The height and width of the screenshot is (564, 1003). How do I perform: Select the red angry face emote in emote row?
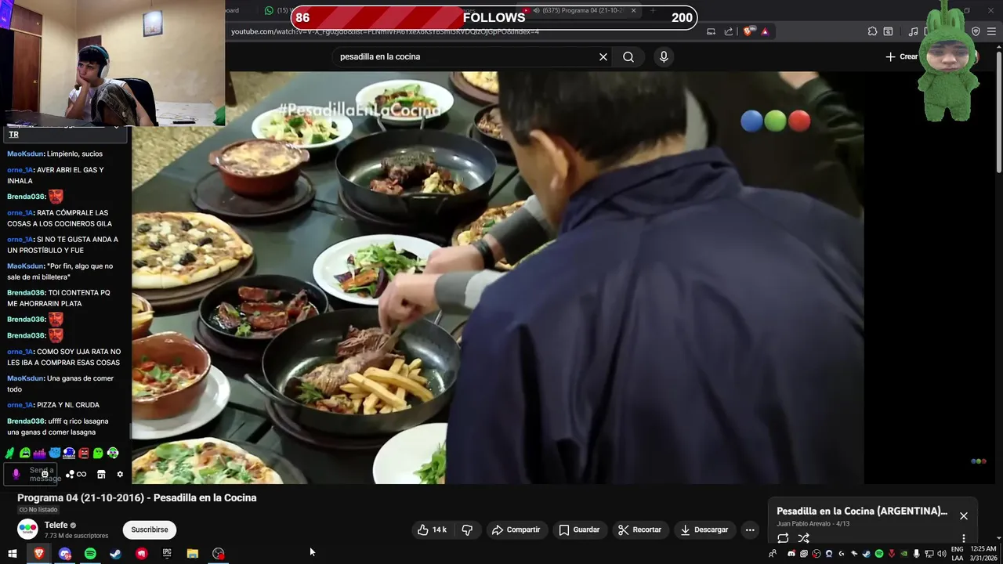tap(84, 453)
